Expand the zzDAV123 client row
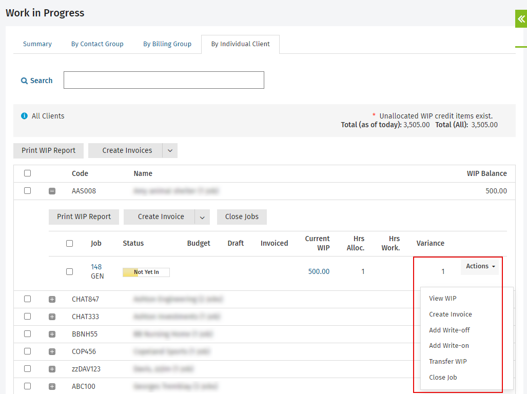This screenshot has height=394, width=527. pos(52,369)
